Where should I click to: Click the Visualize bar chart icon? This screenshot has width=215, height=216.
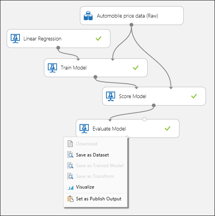[70, 187]
